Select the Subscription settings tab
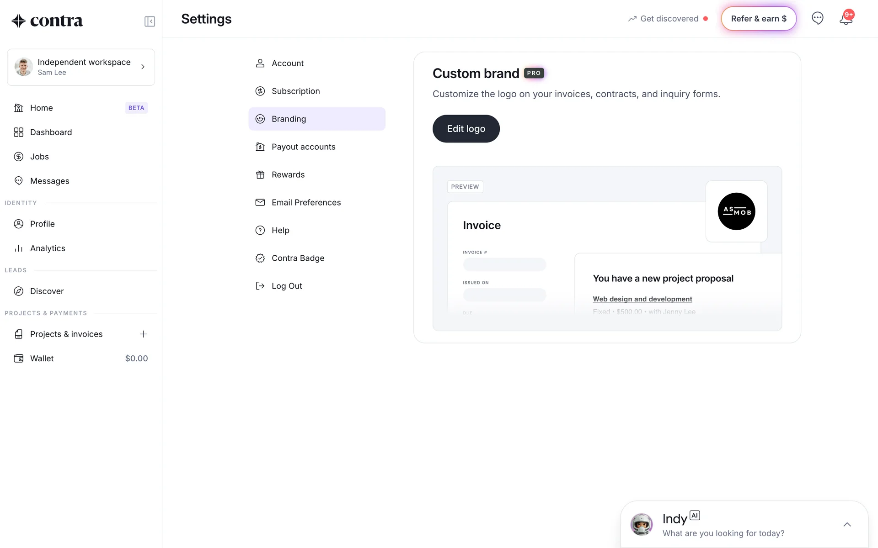Viewport: 878px width, 548px height. click(x=295, y=91)
